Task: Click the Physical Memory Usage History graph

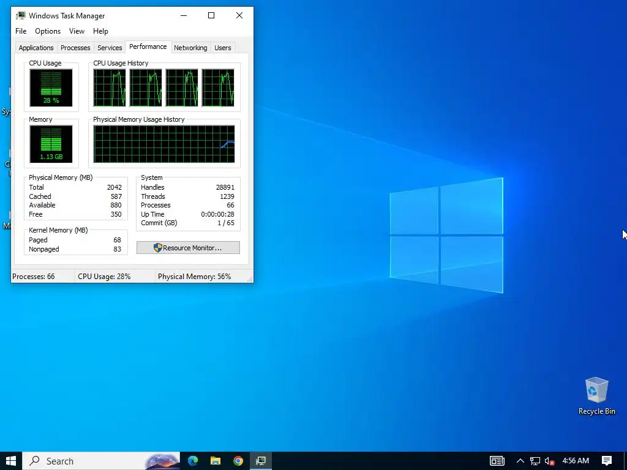Action: (x=164, y=144)
